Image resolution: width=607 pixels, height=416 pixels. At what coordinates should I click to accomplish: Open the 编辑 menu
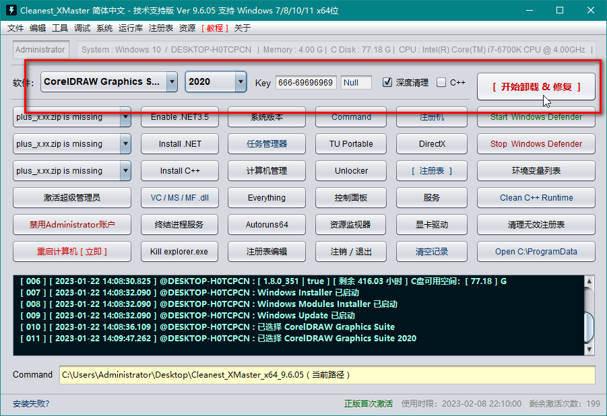pyautogui.click(x=38, y=28)
